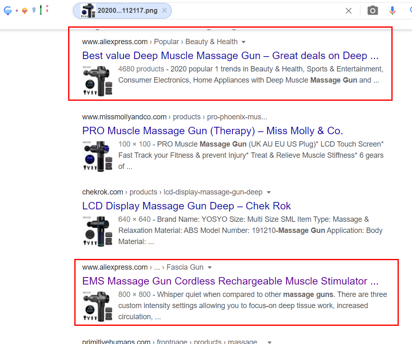
Task: Open PRO Muscle Massage Gun (Therapy) link
Action: point(212,131)
